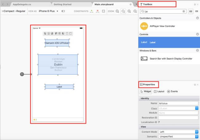Click the wCompact hRegular size class button

click(x=14, y=11)
